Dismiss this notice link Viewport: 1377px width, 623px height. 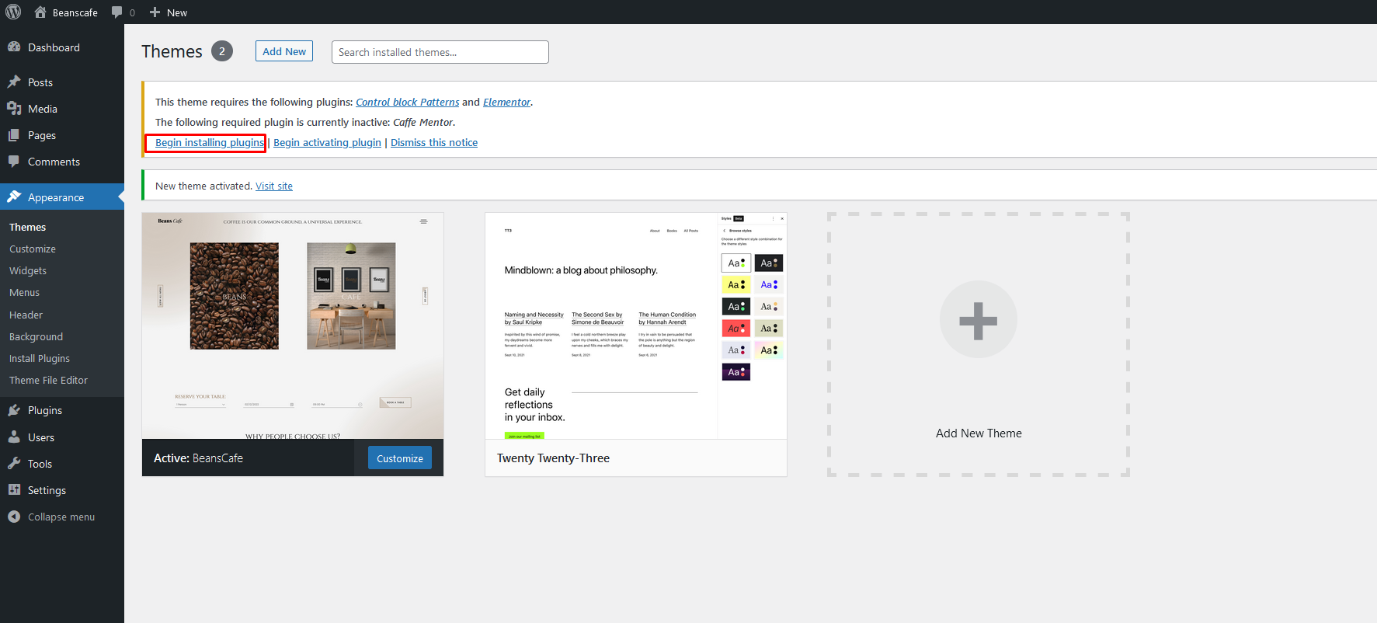point(434,142)
